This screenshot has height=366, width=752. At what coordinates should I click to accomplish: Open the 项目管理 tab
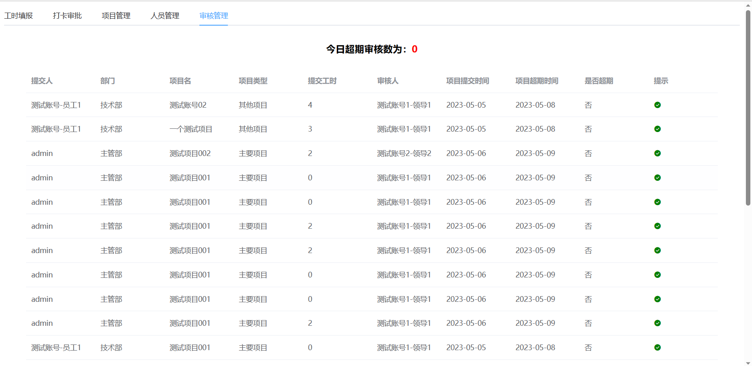pyautogui.click(x=116, y=15)
